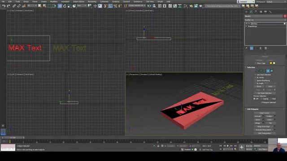
Task: Toggle the Spinner Snap icon
Action: click(120, 6)
